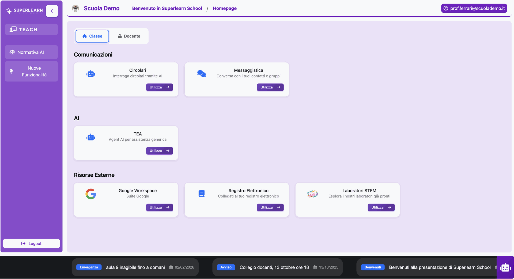Click the Scuola Demo school logo
514x279 pixels.
75,8
